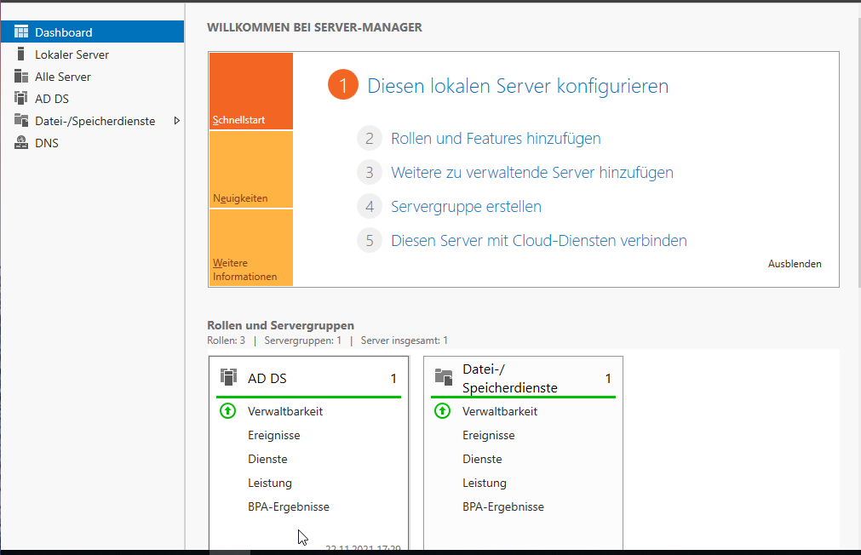Click the DNS sidebar icon
Image resolution: width=861 pixels, height=555 pixels.
click(x=21, y=143)
